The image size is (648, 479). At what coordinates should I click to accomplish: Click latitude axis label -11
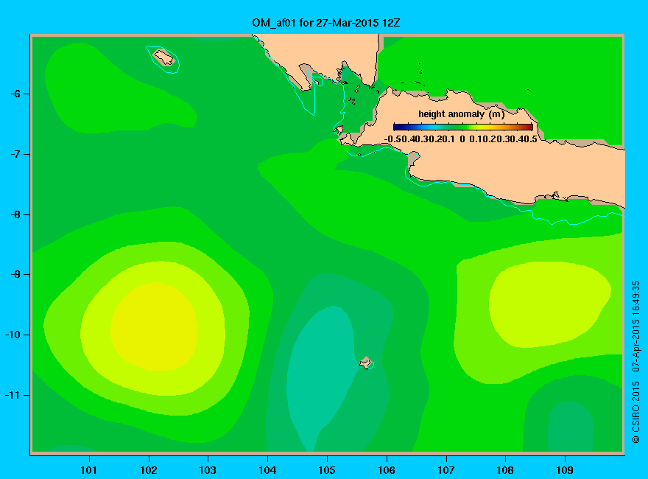pos(13,395)
